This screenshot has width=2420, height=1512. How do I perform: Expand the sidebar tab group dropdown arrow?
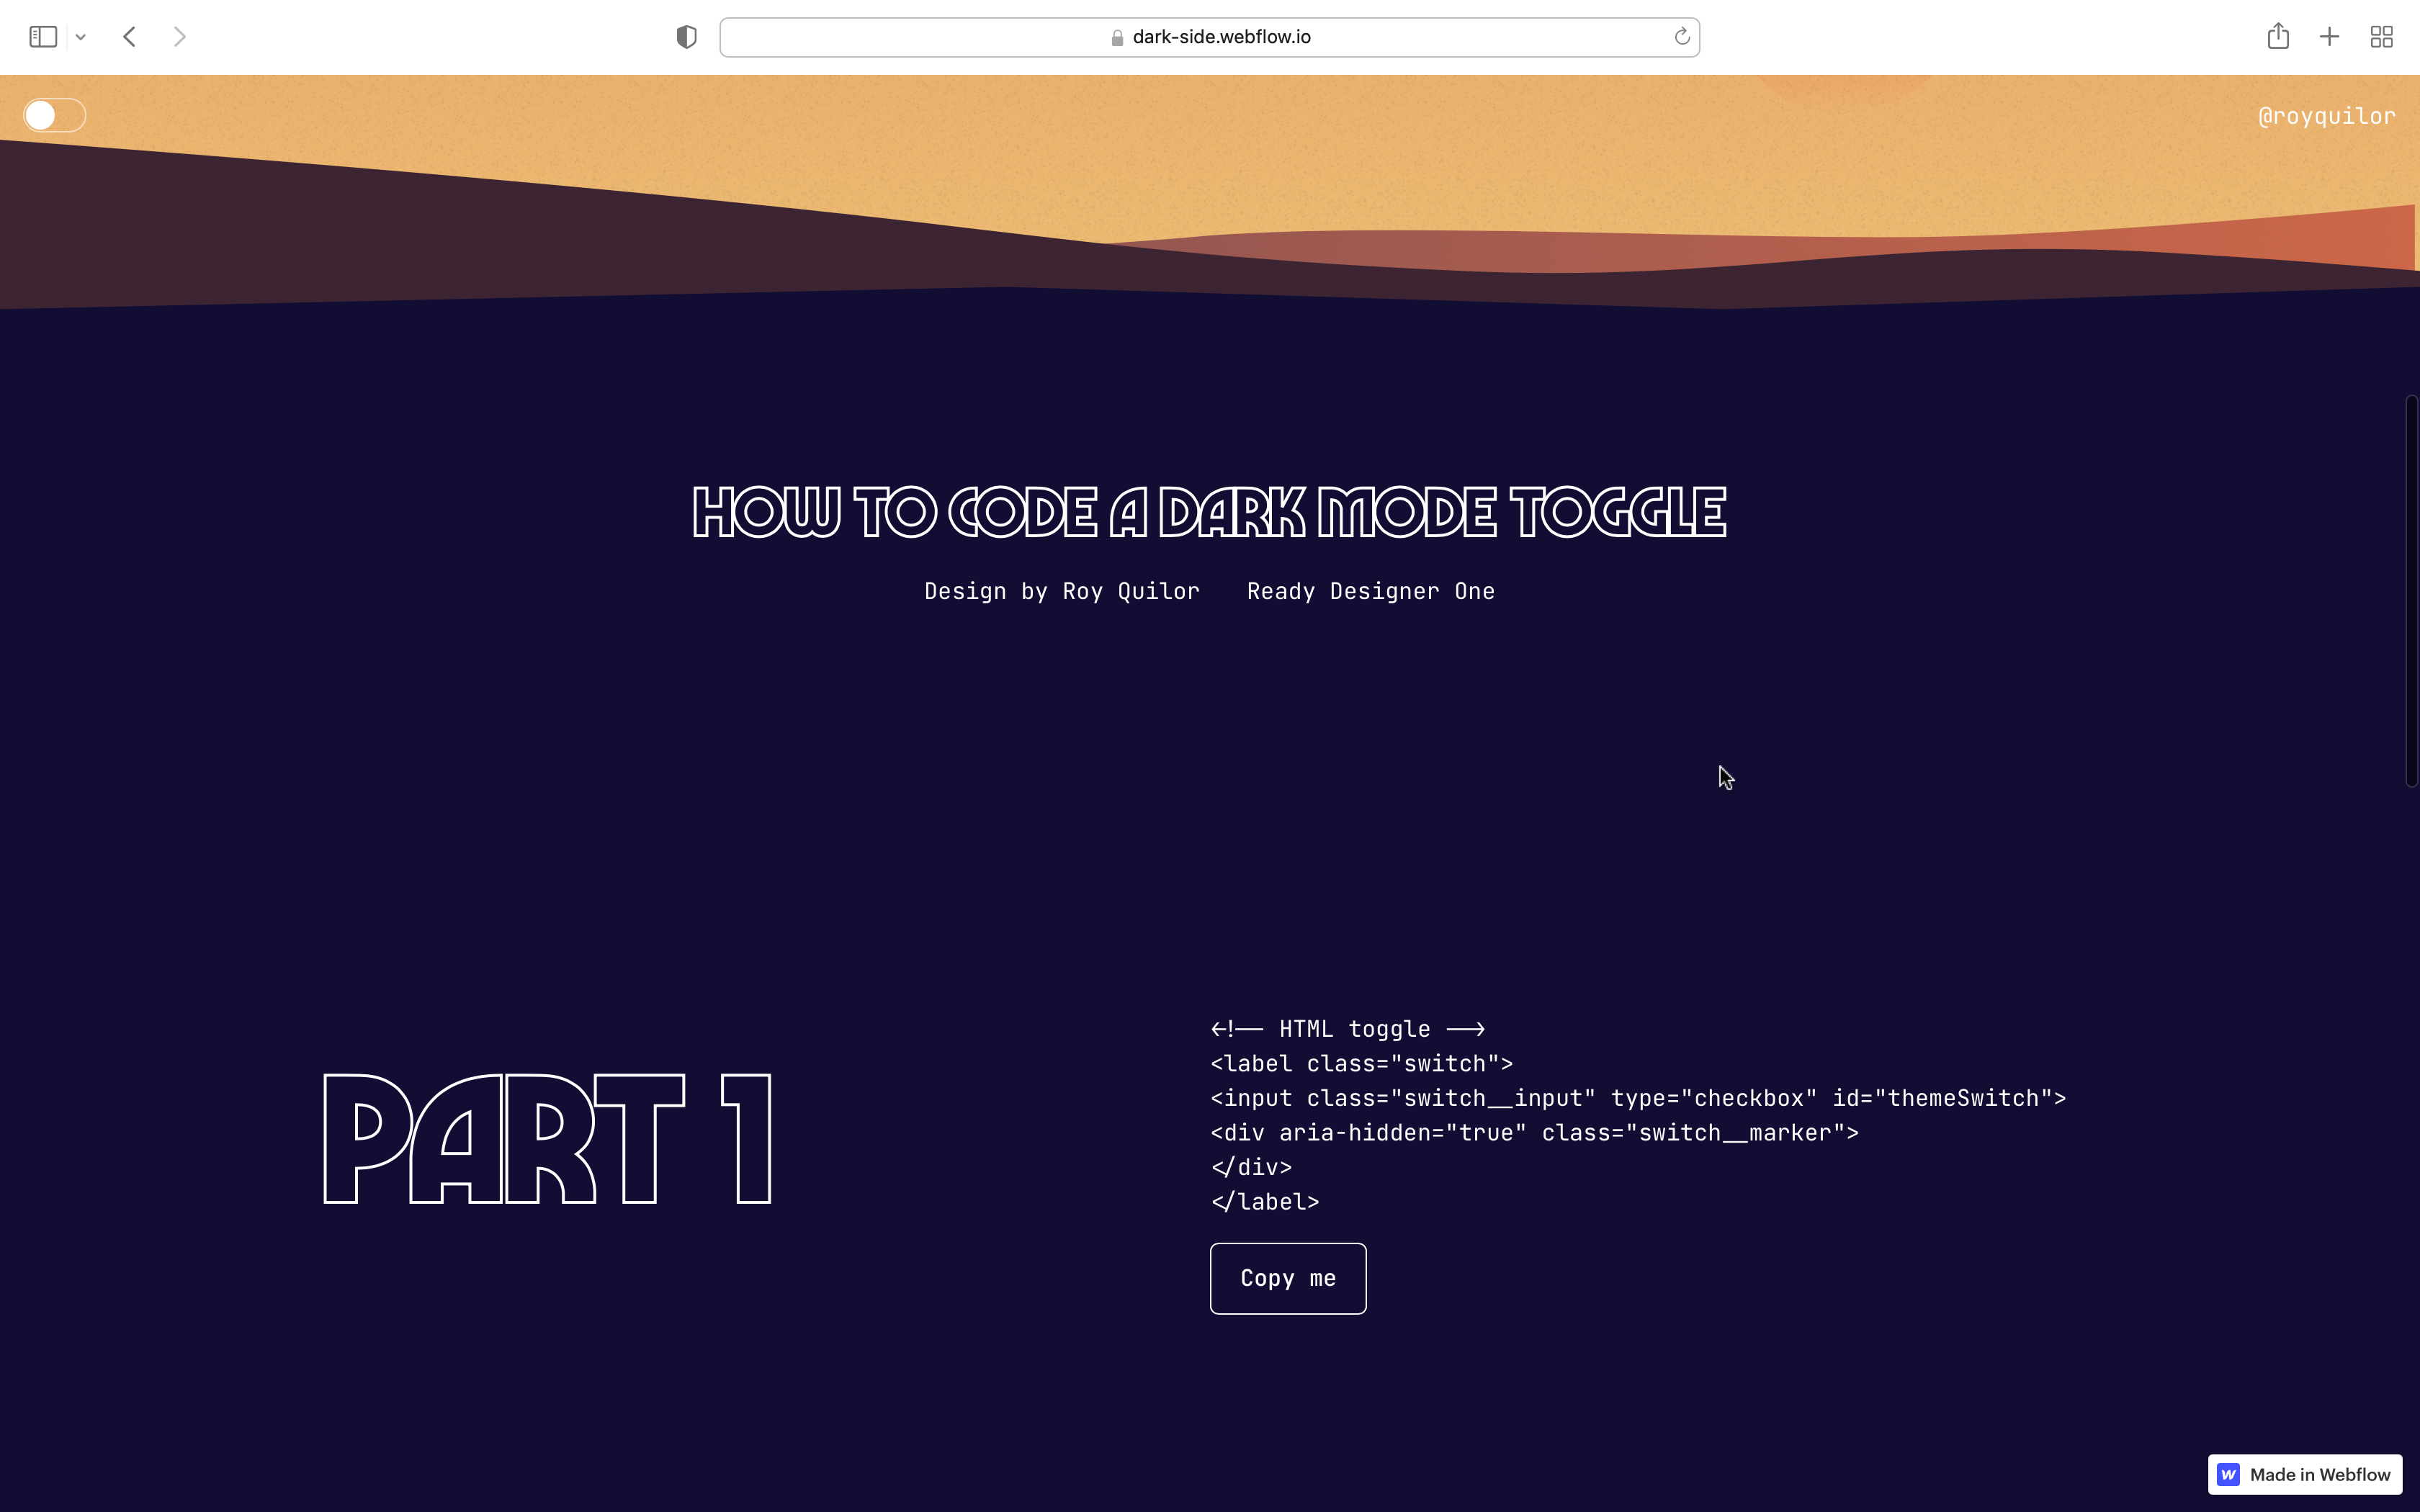click(x=81, y=37)
